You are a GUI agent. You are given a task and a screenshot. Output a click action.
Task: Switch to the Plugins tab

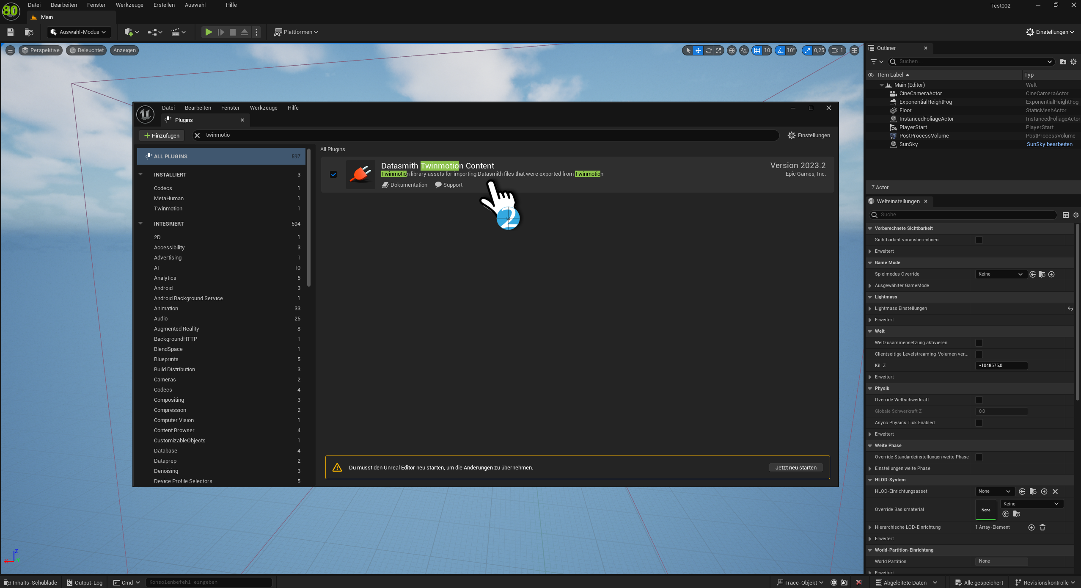(205, 120)
